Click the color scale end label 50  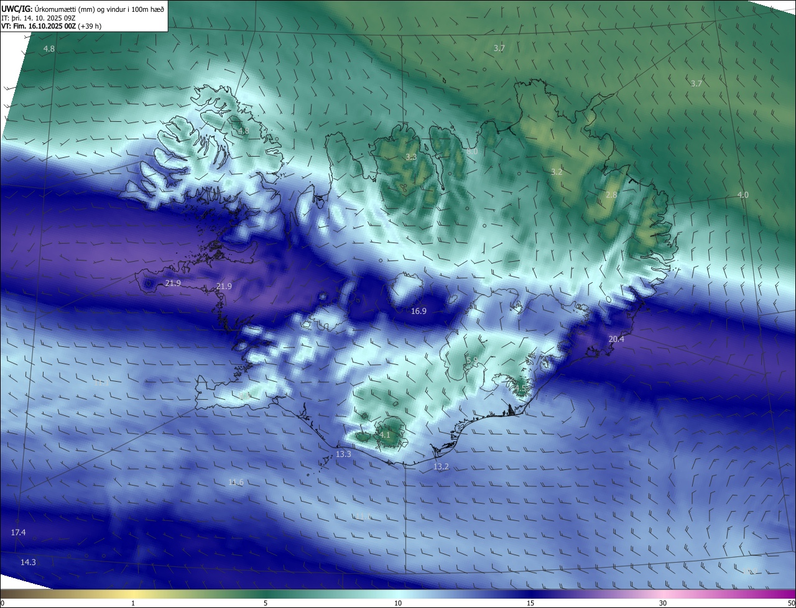click(790, 603)
